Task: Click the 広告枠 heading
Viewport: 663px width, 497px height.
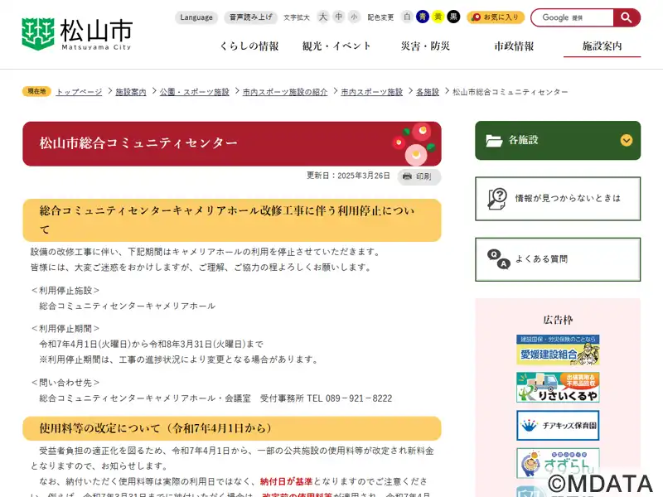Action: 558,320
